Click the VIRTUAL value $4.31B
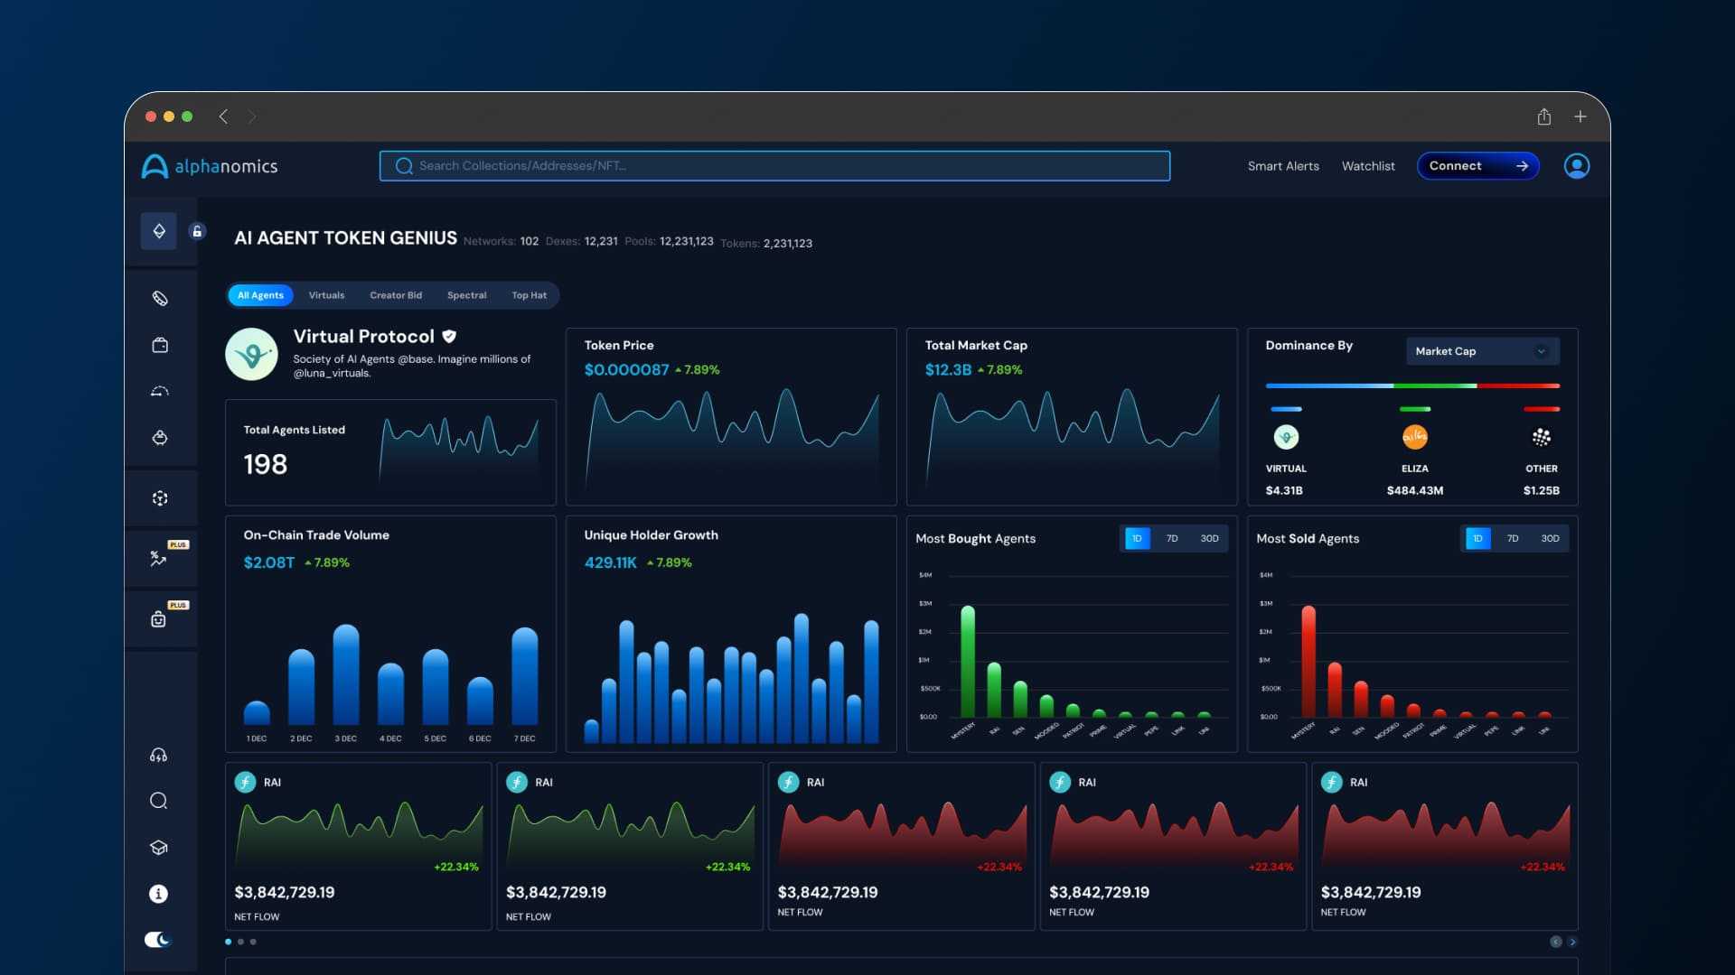Screen dimensions: 1735x975 pyautogui.click(x=1284, y=490)
